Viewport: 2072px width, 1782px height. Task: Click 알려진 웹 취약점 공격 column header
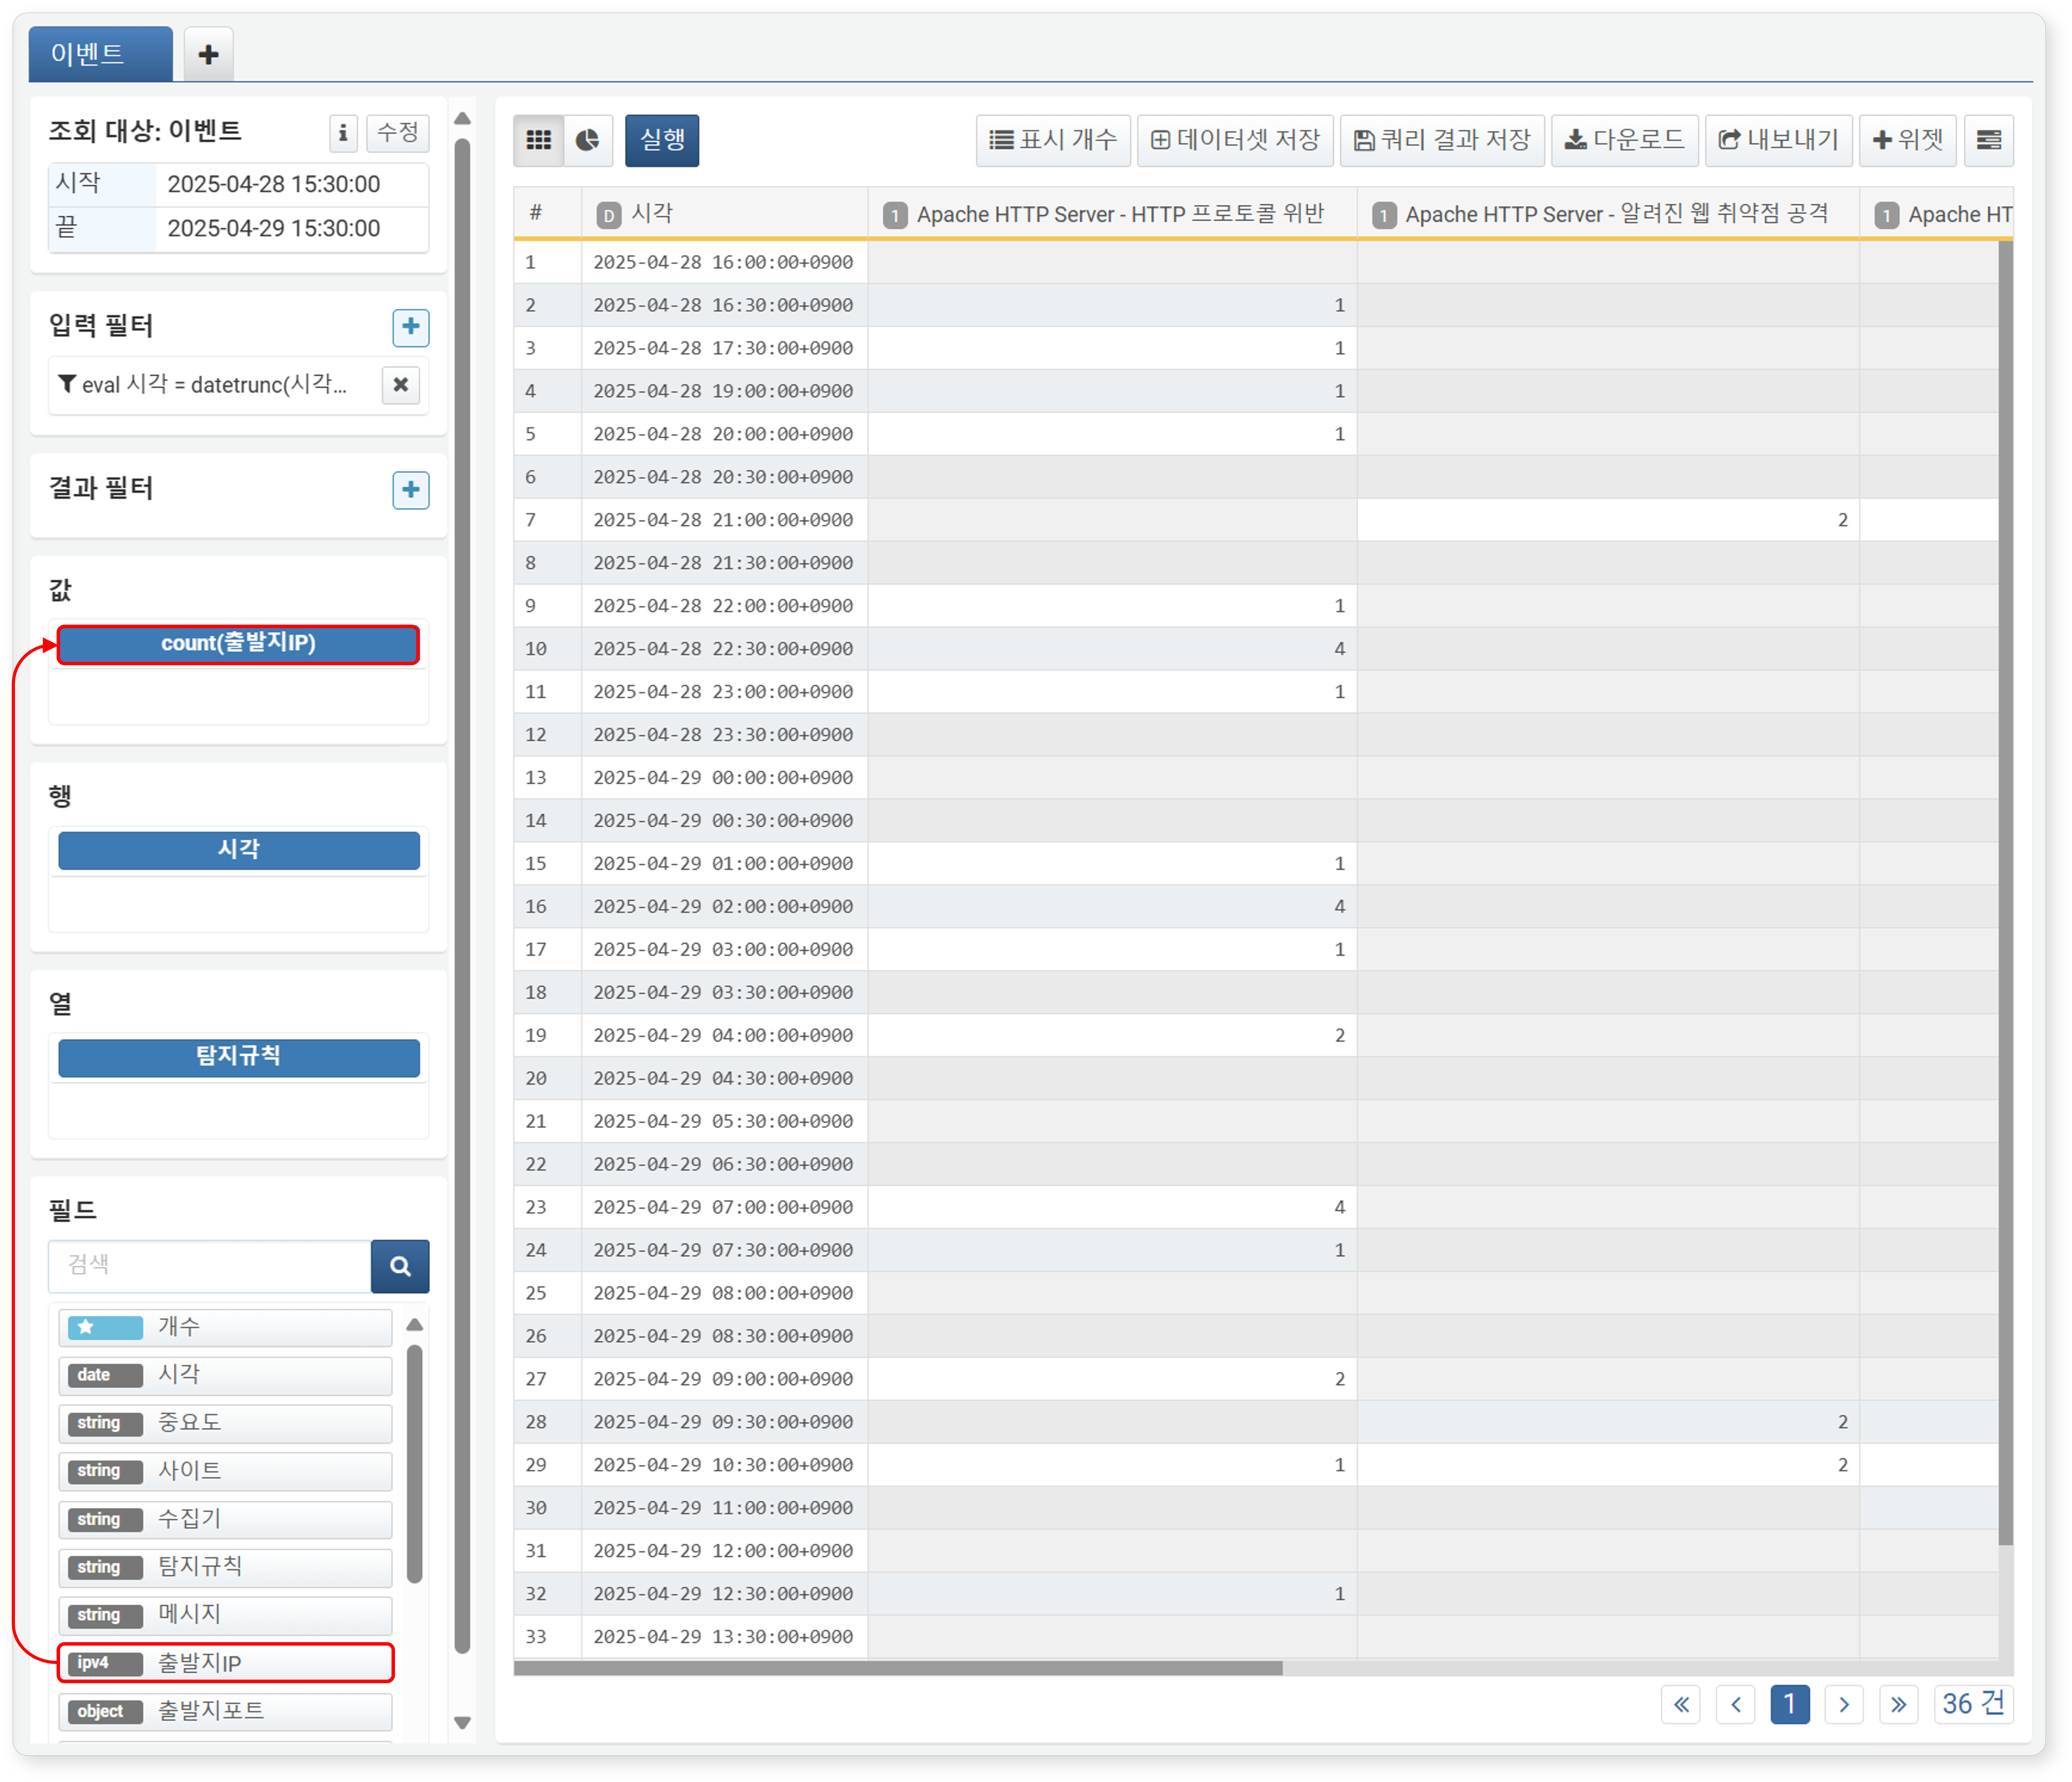[1608, 213]
